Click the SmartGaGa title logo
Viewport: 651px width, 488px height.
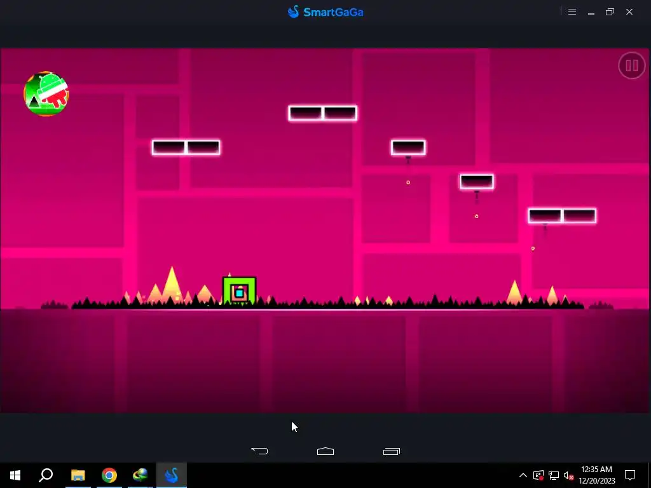point(325,11)
